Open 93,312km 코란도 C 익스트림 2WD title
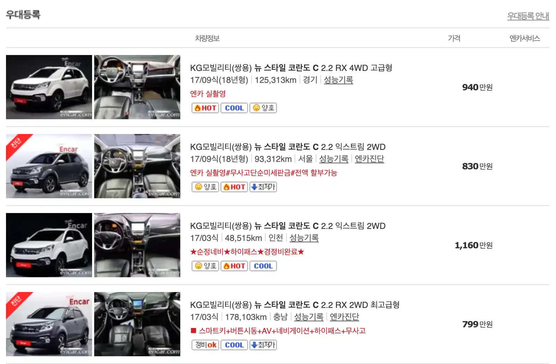The width and height of the screenshot is (556, 364). pos(288,147)
